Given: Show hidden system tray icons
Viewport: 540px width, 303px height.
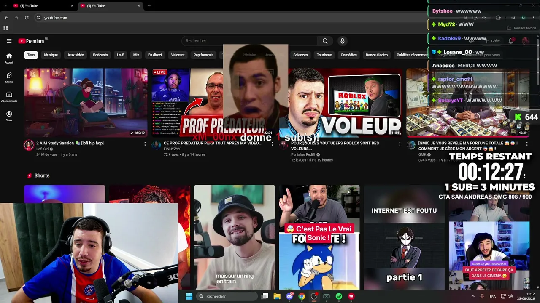Looking at the screenshot, I should [472, 296].
